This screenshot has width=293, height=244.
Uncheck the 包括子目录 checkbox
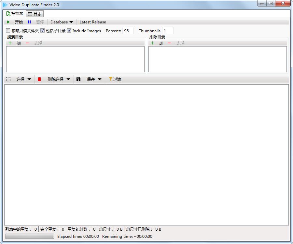tap(42, 31)
